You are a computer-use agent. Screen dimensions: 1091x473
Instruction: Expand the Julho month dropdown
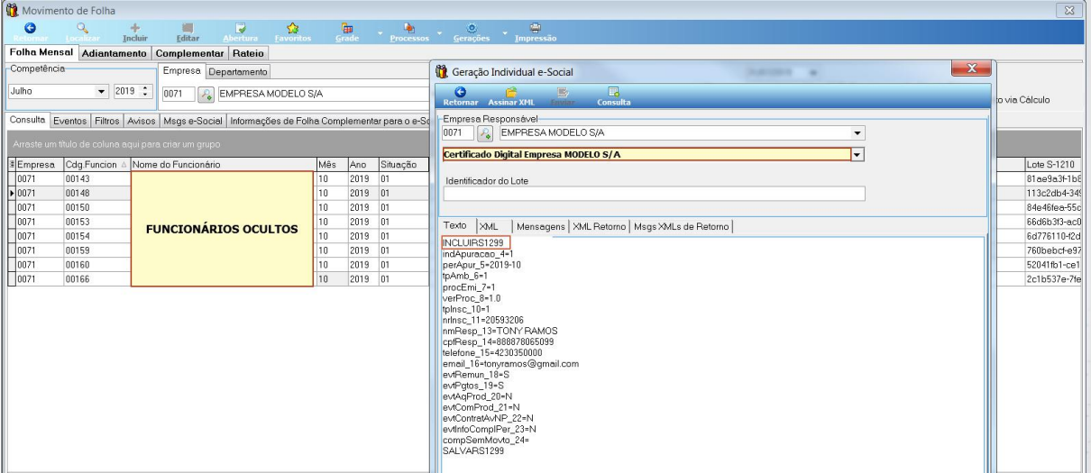[x=101, y=92]
